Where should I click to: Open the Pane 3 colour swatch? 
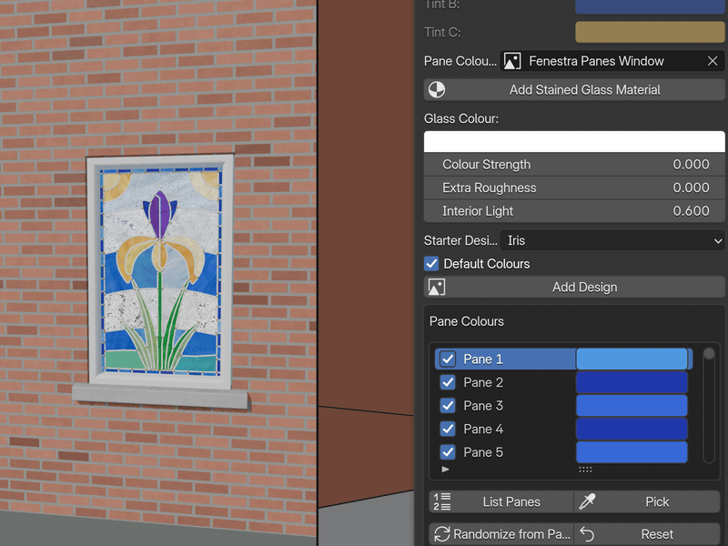tap(632, 405)
